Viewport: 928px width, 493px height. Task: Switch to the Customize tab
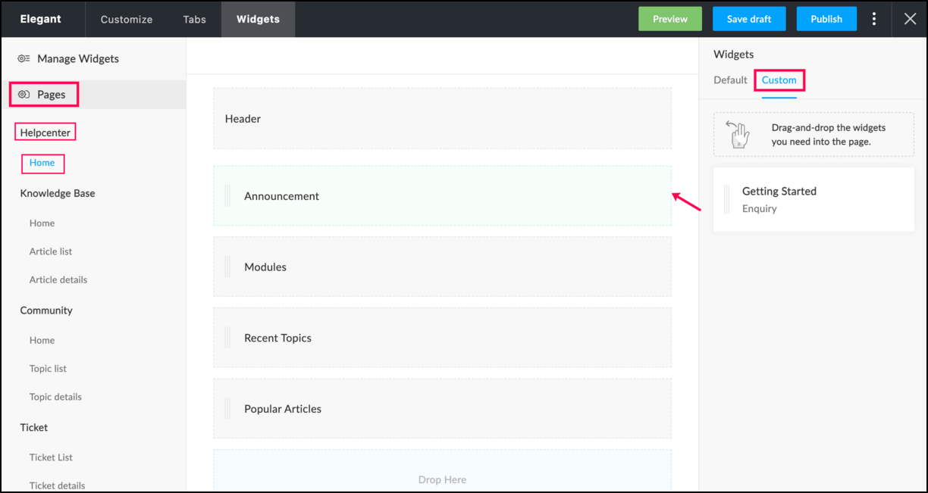click(x=127, y=19)
